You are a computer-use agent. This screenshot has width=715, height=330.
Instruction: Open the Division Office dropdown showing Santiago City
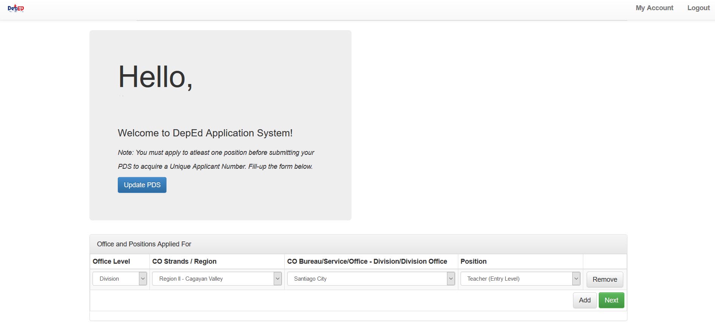pyautogui.click(x=371, y=279)
